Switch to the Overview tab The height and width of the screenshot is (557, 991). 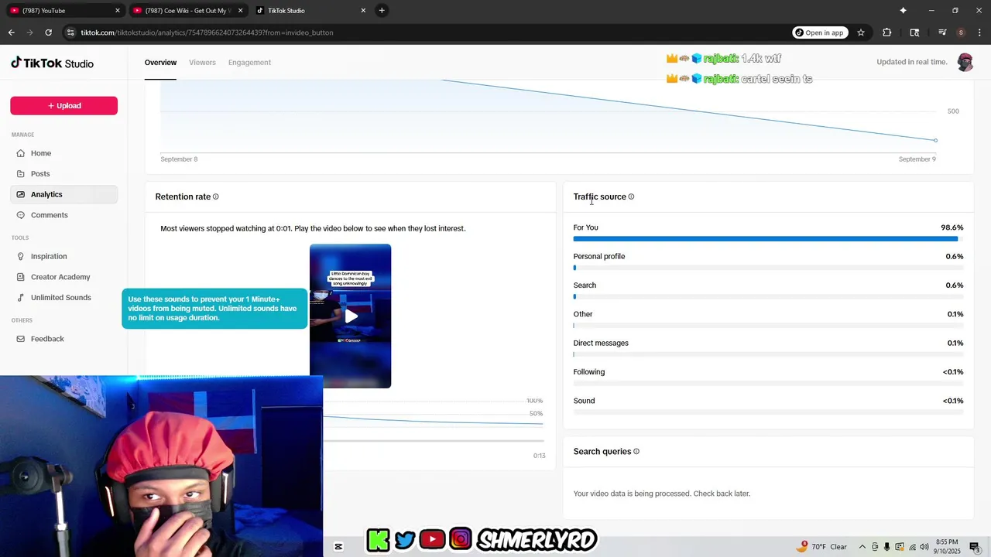[x=160, y=63]
